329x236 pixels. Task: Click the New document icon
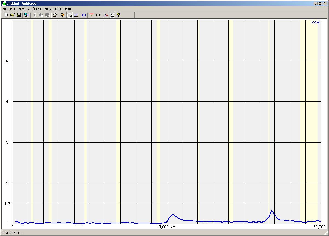[6, 15]
